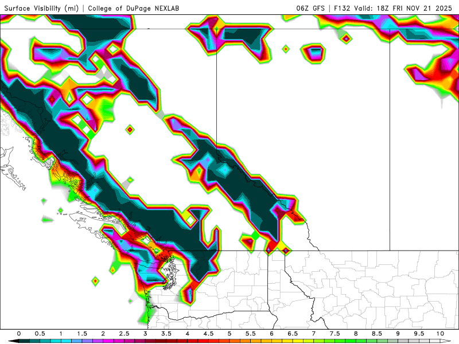
Task: Click the "3" mile color scale label
Action: pyautogui.click(x=145, y=334)
